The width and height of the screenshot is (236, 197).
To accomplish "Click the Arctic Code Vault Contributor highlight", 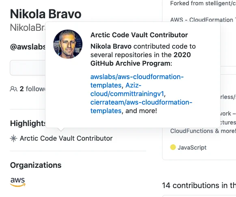I will [x=66, y=138].
